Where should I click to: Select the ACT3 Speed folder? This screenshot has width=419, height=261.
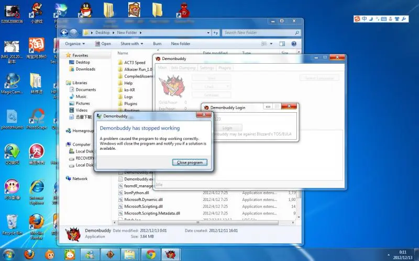click(x=134, y=63)
